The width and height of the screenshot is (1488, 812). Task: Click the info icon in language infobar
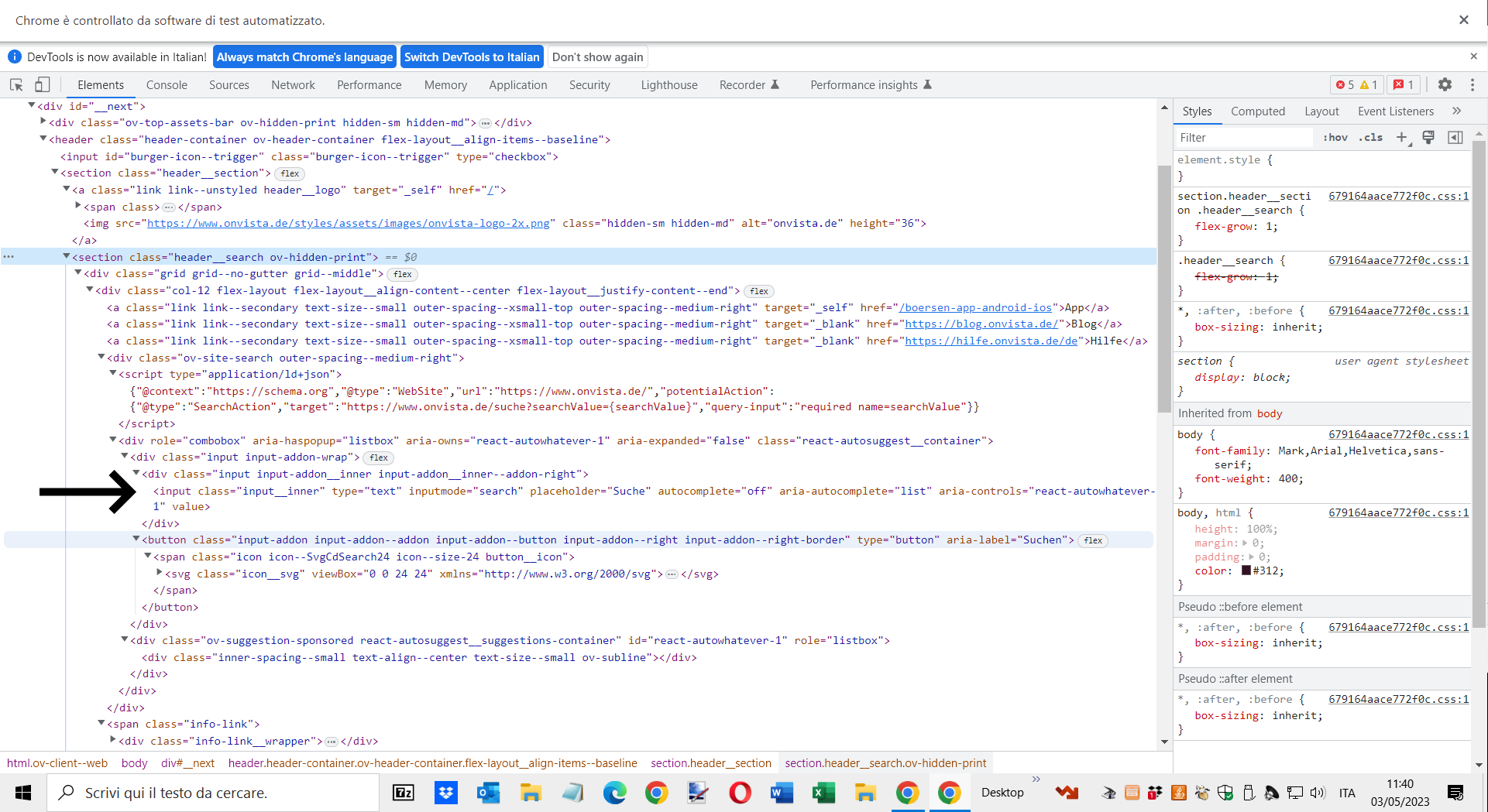(14, 57)
